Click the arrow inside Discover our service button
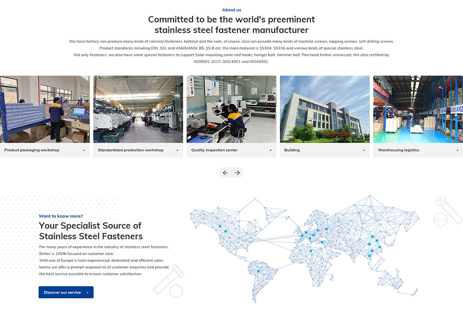The width and height of the screenshot is (463, 324). click(x=88, y=292)
